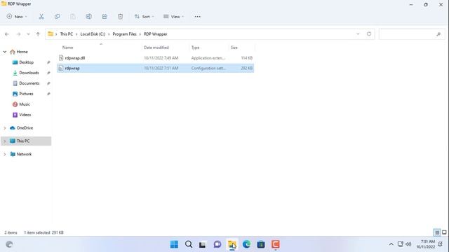
Task: Sort by the Type column header
Action: [x=195, y=48]
